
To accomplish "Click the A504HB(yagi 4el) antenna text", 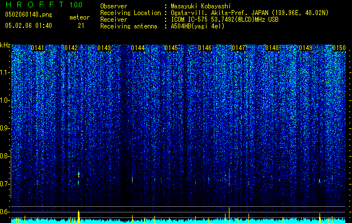I will 198,26.
